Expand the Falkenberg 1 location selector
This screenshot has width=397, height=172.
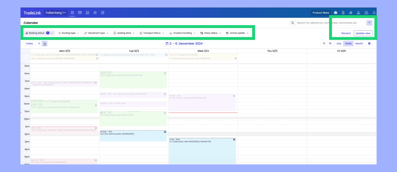coord(56,13)
